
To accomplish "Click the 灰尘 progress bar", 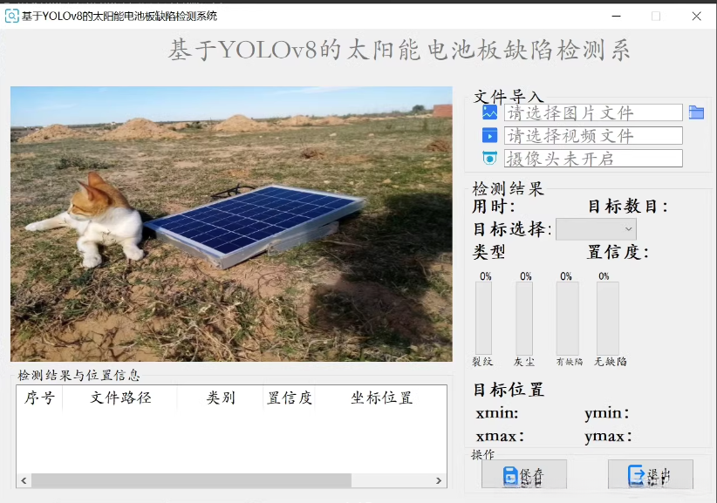I will pyautogui.click(x=524, y=317).
